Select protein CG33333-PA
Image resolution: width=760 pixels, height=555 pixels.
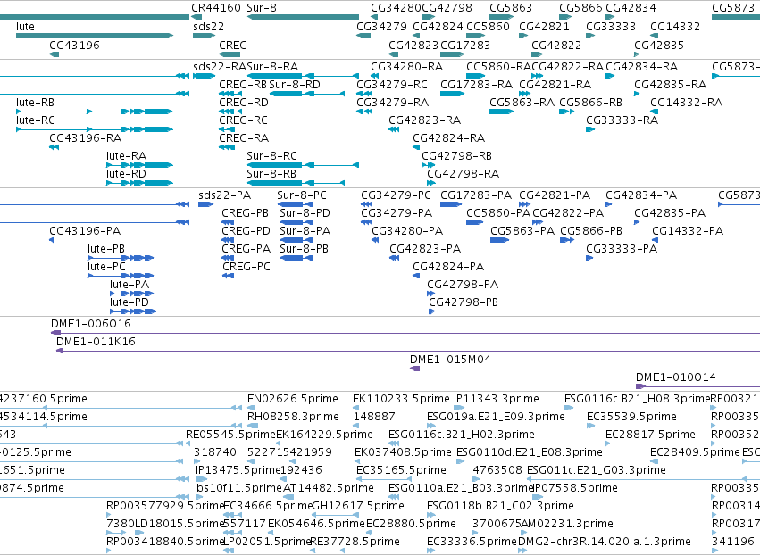coord(621,249)
